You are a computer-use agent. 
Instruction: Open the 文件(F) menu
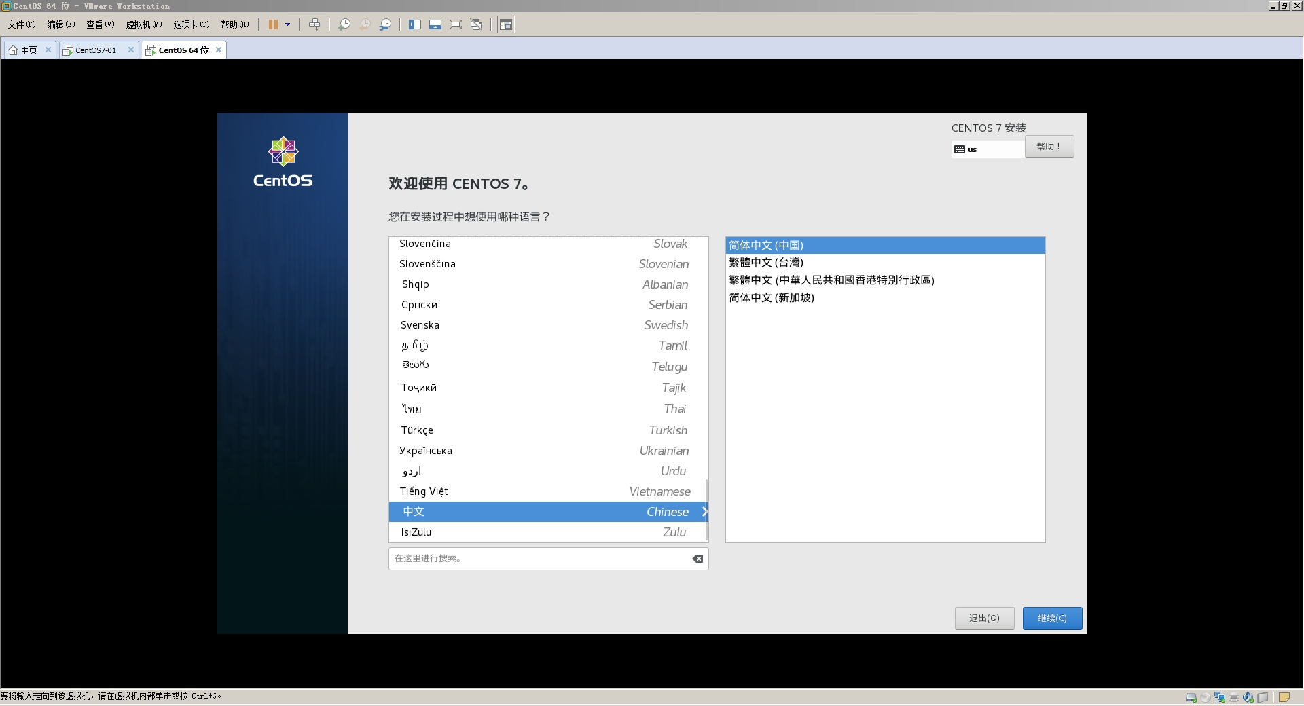tap(22, 24)
